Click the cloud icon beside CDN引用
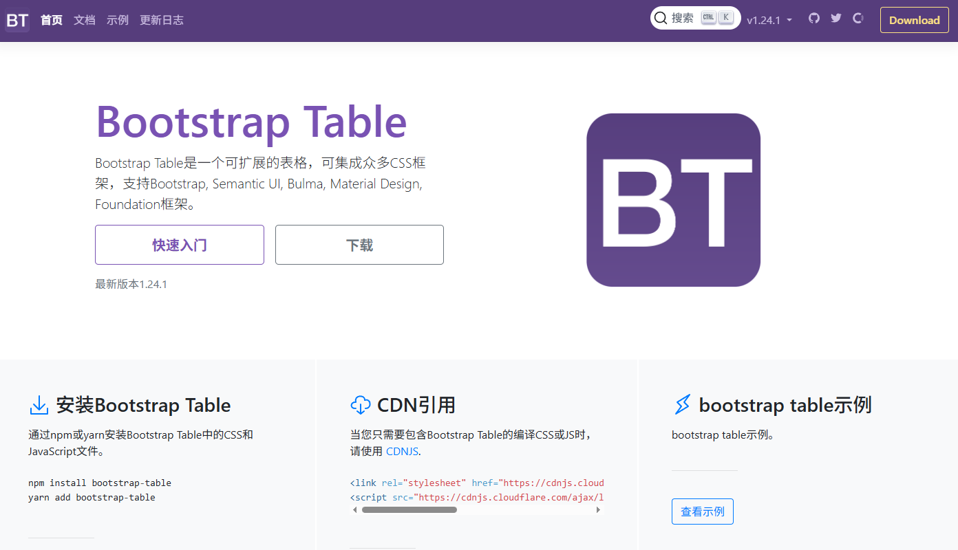958x550 pixels. [x=361, y=405]
